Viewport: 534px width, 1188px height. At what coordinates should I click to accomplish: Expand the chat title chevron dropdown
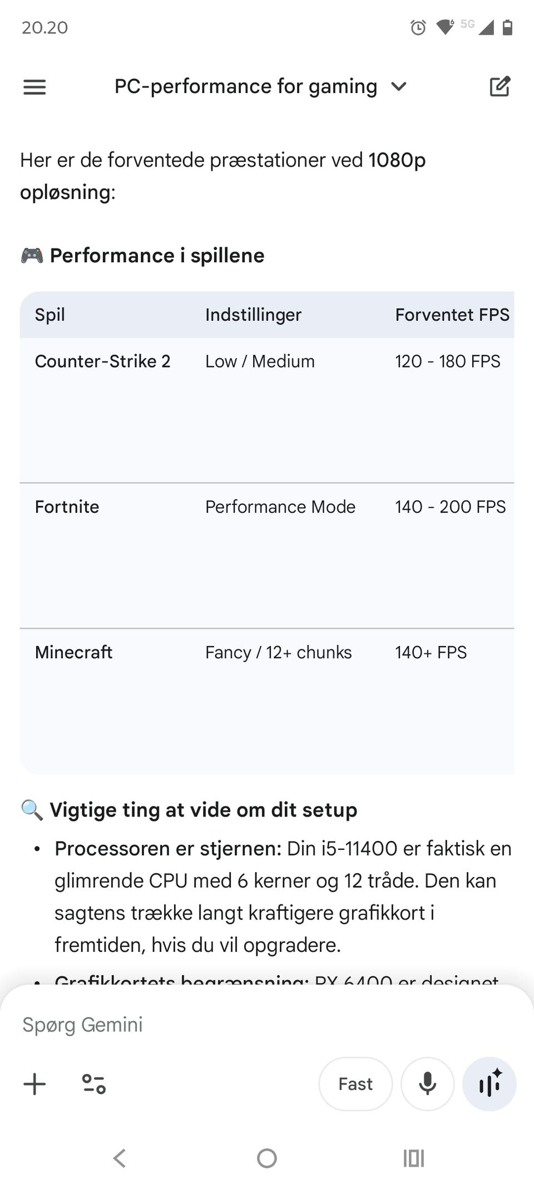[x=399, y=87]
